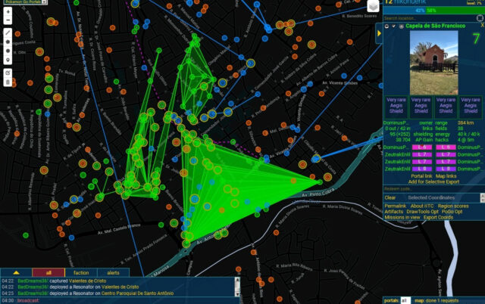Open Missions in view
The image size is (485, 304).
coord(402,217)
